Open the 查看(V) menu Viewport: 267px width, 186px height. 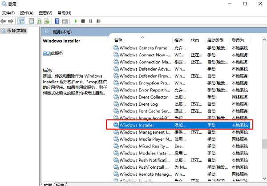tap(45, 13)
